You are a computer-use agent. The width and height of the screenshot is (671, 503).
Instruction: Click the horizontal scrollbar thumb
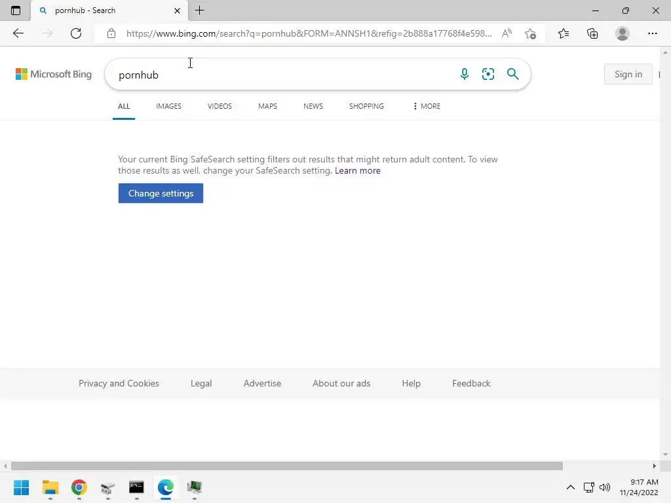coord(287,466)
